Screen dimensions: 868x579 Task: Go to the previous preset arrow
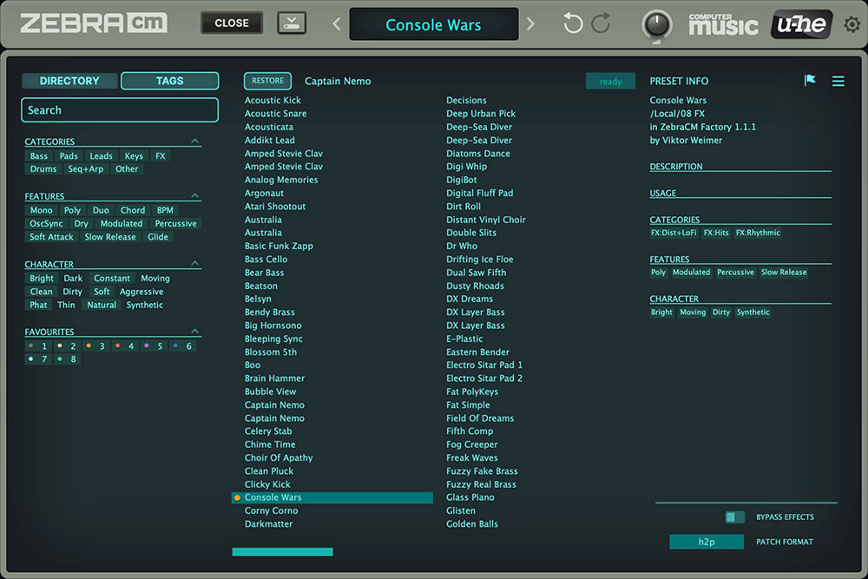[337, 23]
